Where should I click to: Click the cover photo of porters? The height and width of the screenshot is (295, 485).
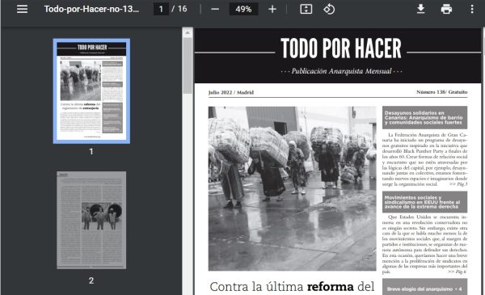292,188
